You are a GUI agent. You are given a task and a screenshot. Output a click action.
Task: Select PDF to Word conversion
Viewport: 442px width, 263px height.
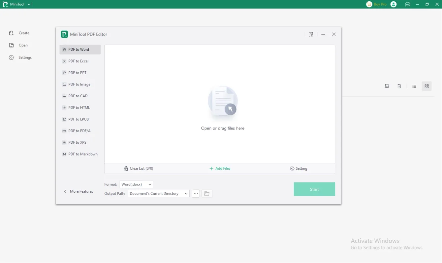pos(80,50)
